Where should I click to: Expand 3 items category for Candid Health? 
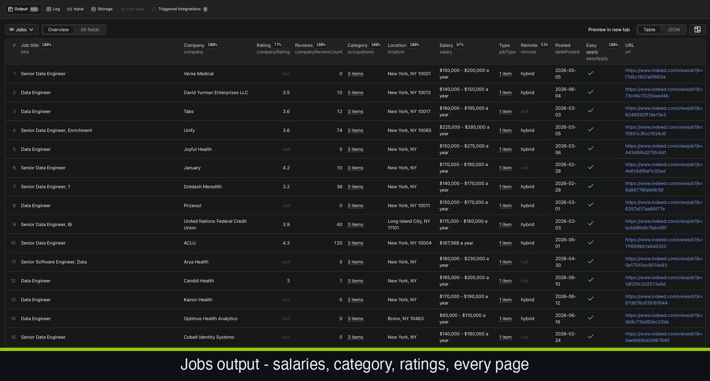pyautogui.click(x=355, y=281)
